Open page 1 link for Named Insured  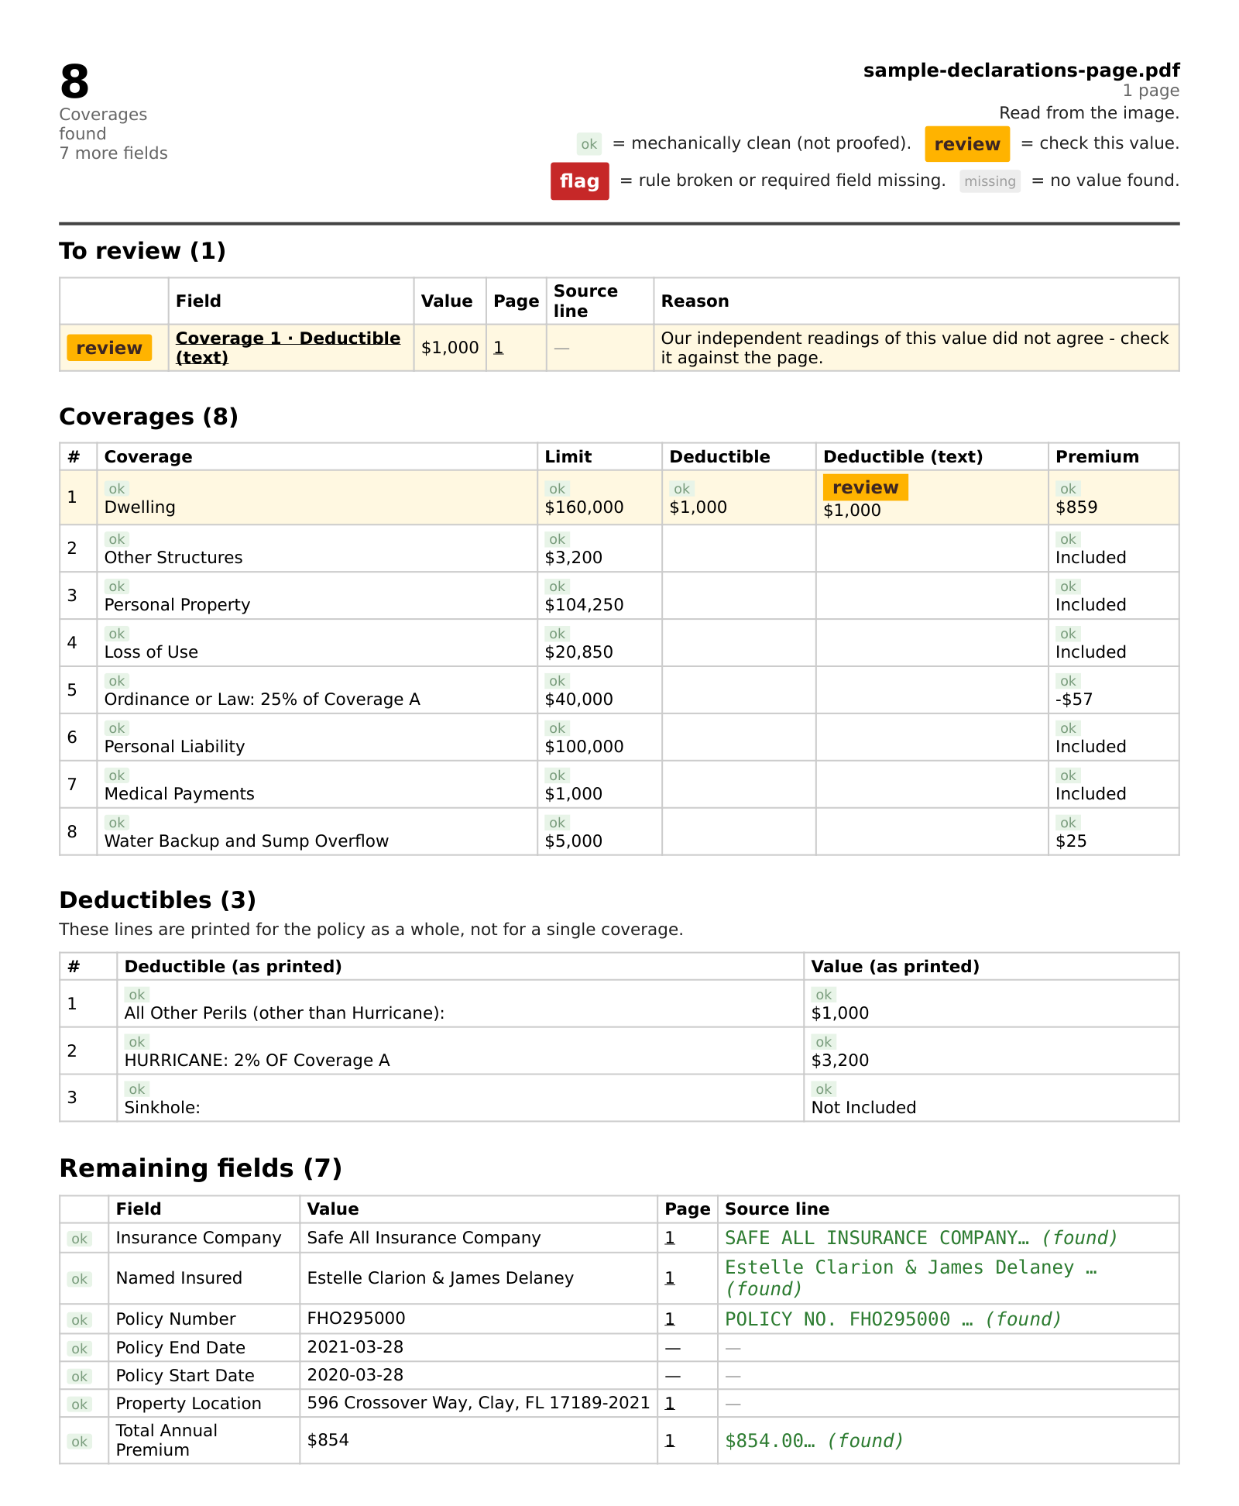(x=670, y=1278)
